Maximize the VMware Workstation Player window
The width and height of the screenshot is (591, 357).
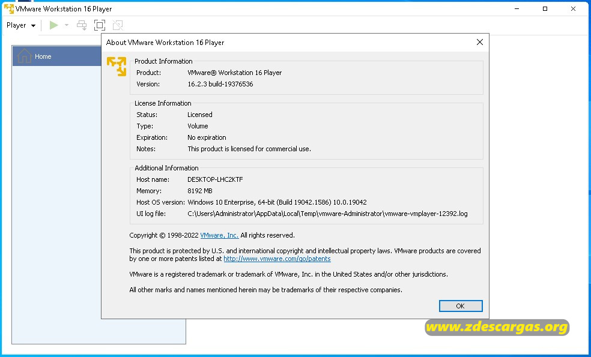pos(545,8)
